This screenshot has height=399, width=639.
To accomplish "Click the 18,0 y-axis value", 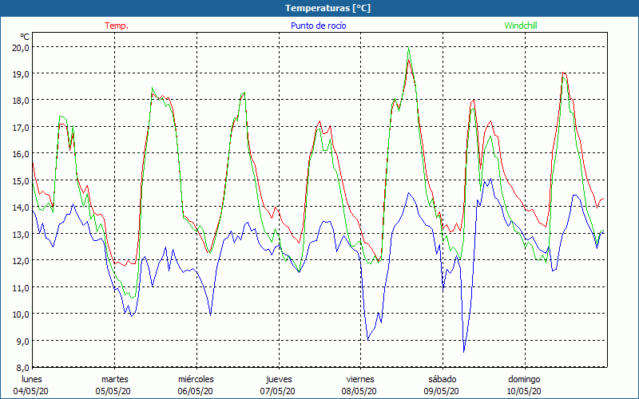I will pos(22,101).
